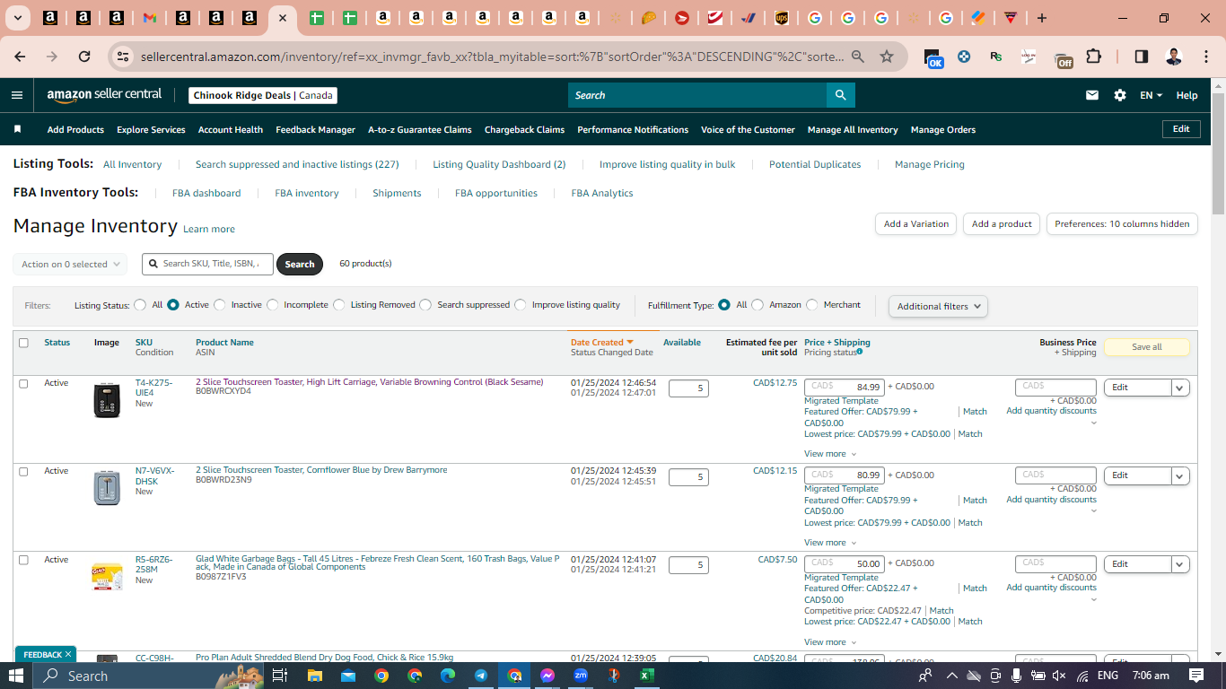Image resolution: width=1226 pixels, height=689 pixels.
Task: Open Manage Orders in the top menu
Action: [942, 130]
